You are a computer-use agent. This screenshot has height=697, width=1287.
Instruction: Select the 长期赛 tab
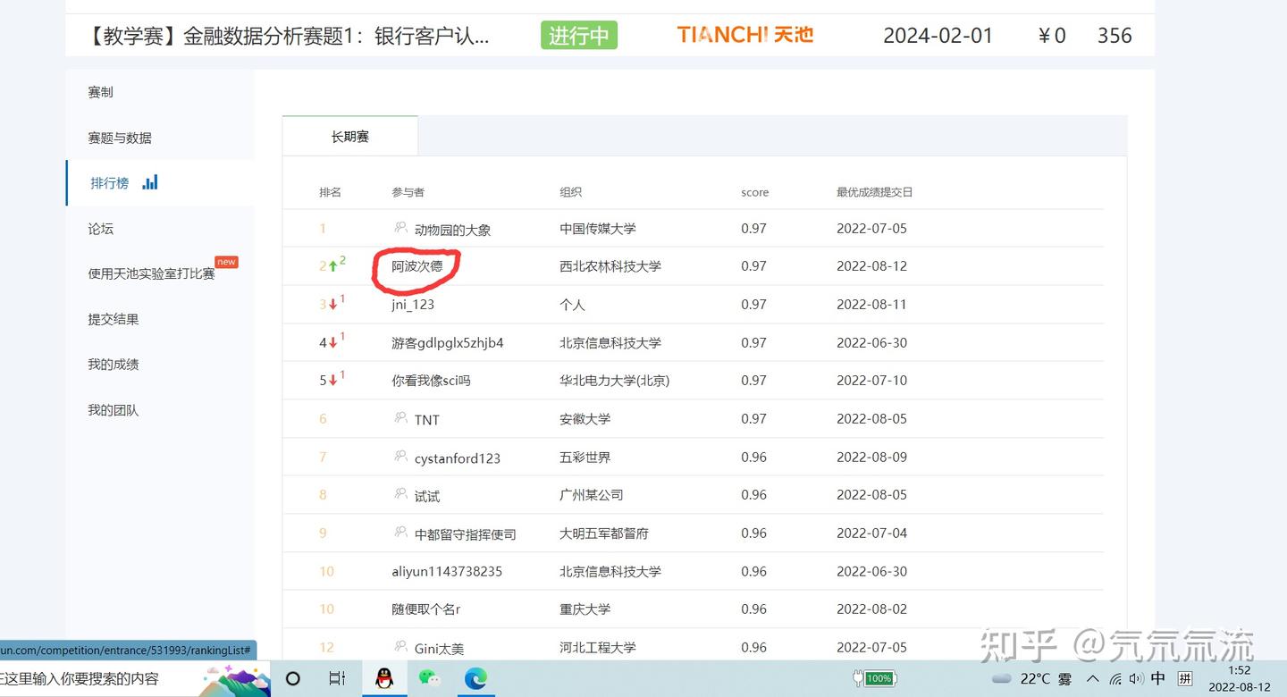coord(350,137)
